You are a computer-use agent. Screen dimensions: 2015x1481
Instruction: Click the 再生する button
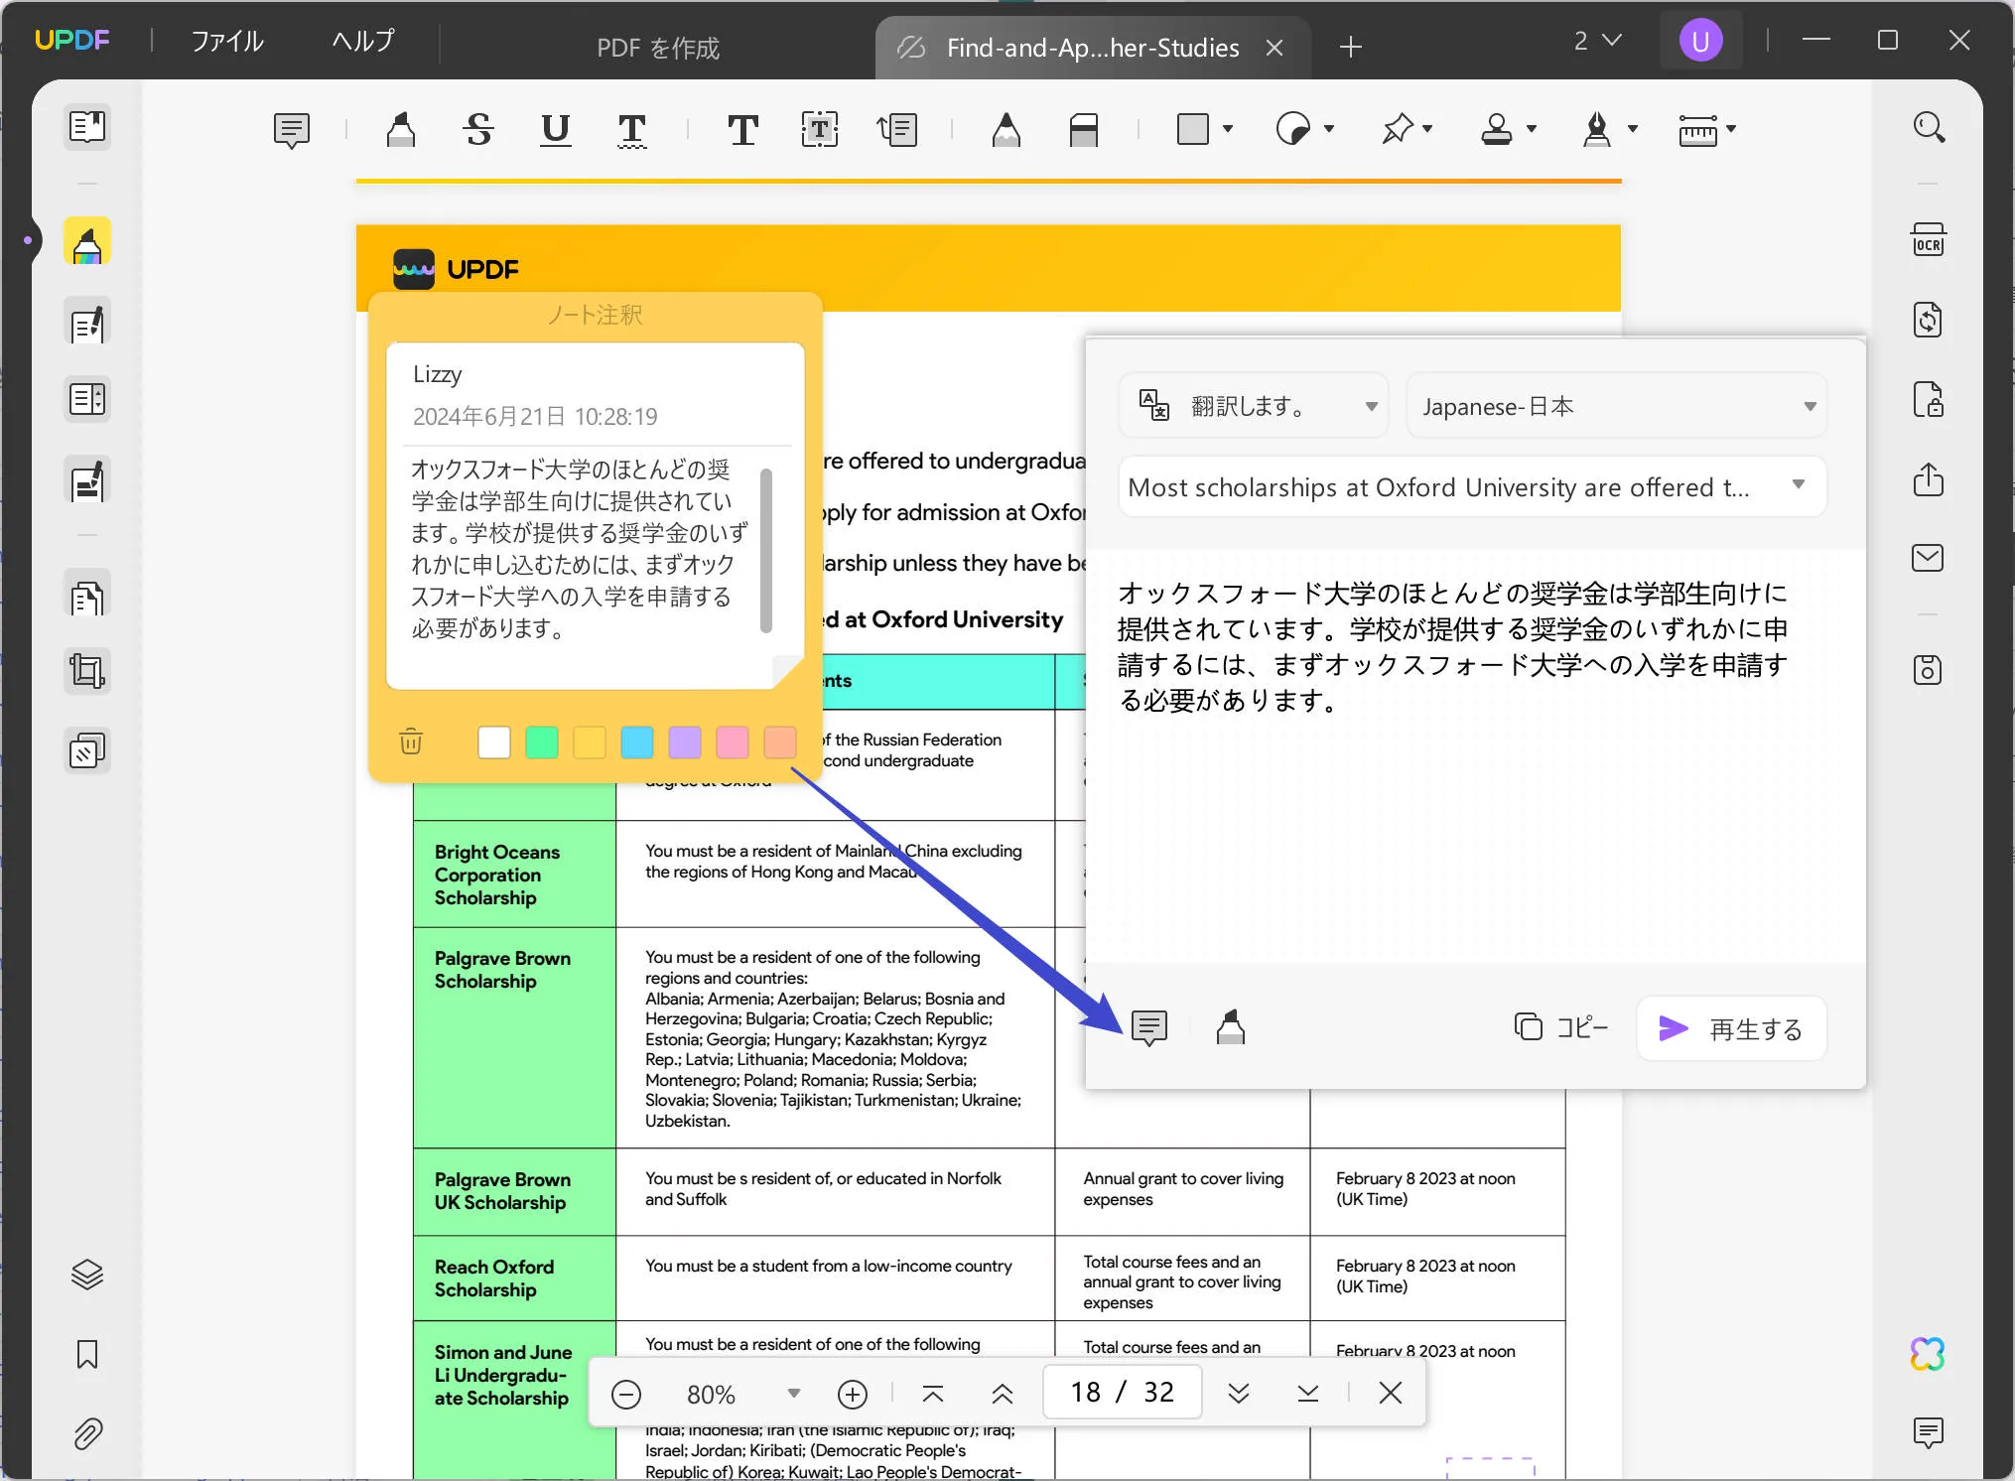(x=1731, y=1028)
